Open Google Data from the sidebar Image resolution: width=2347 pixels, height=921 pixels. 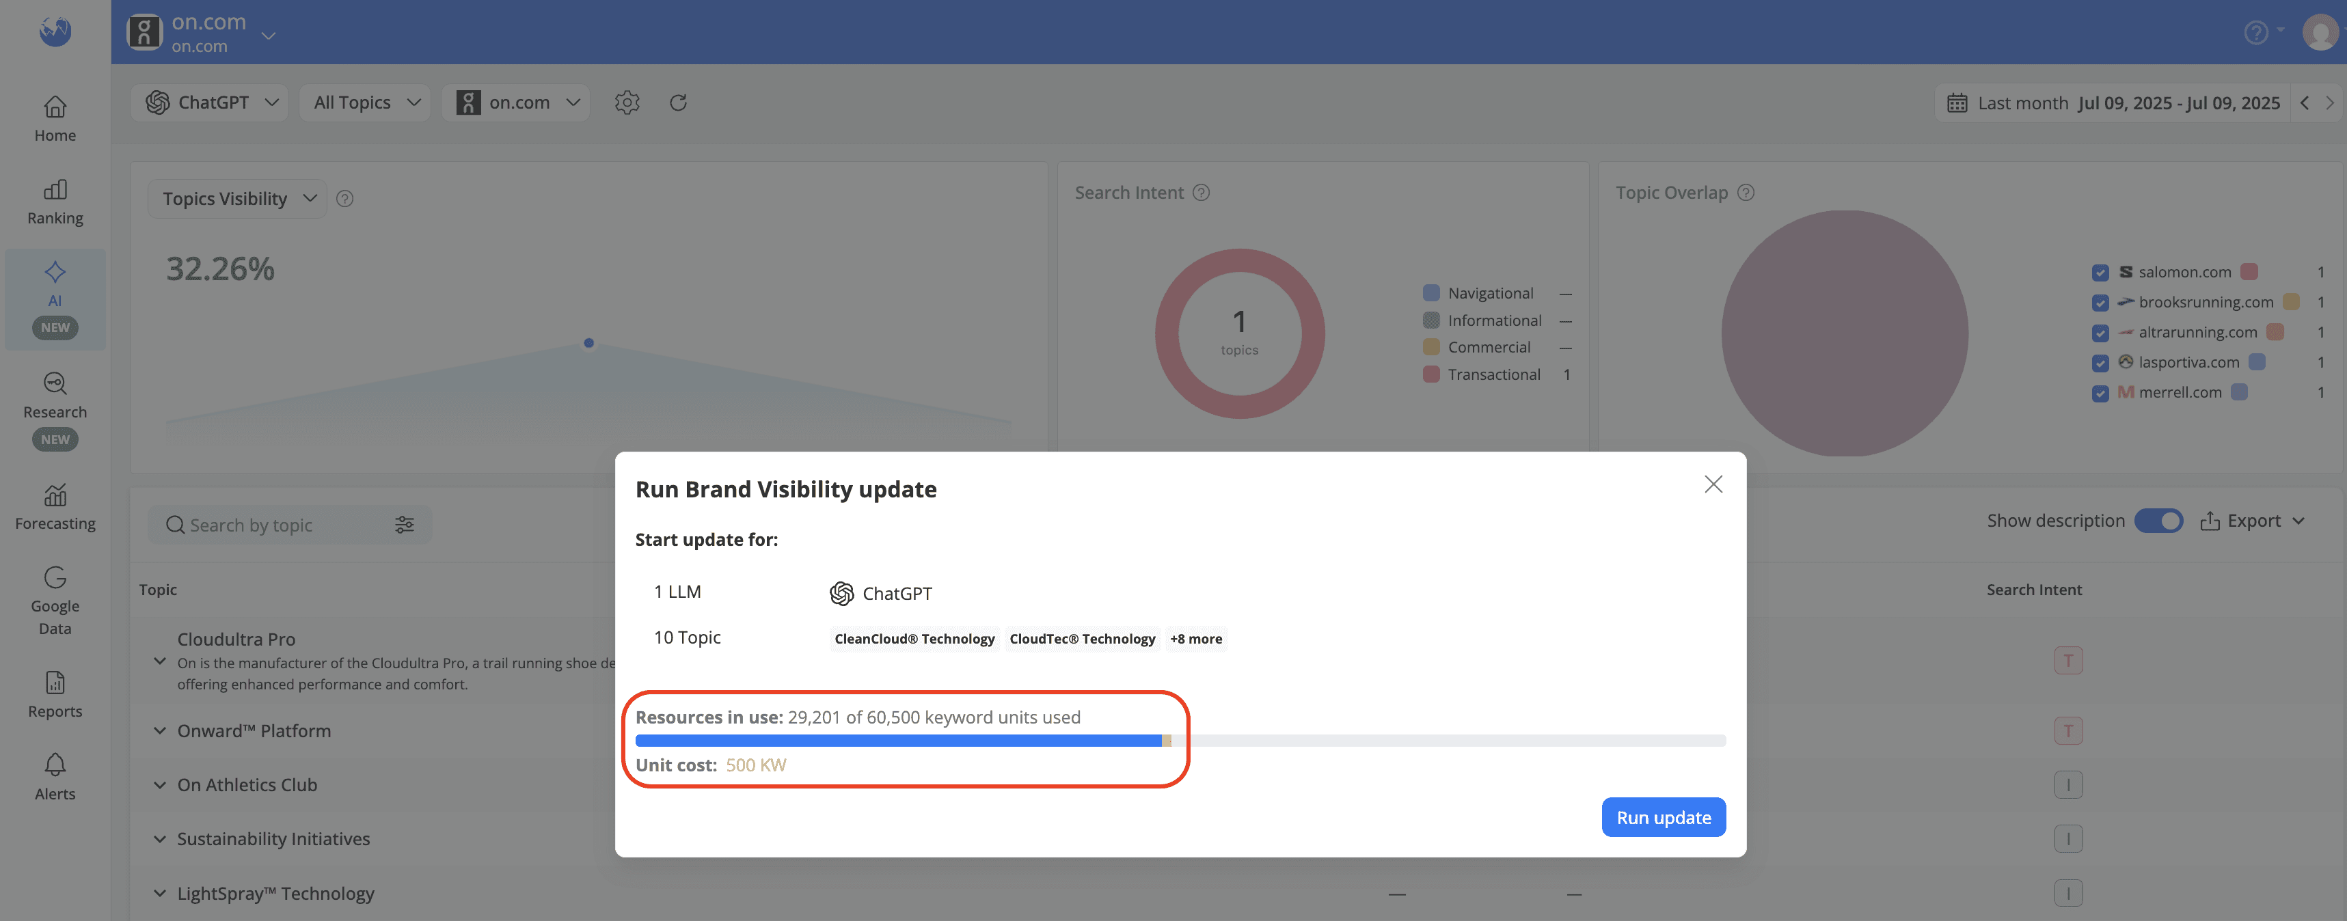[55, 599]
